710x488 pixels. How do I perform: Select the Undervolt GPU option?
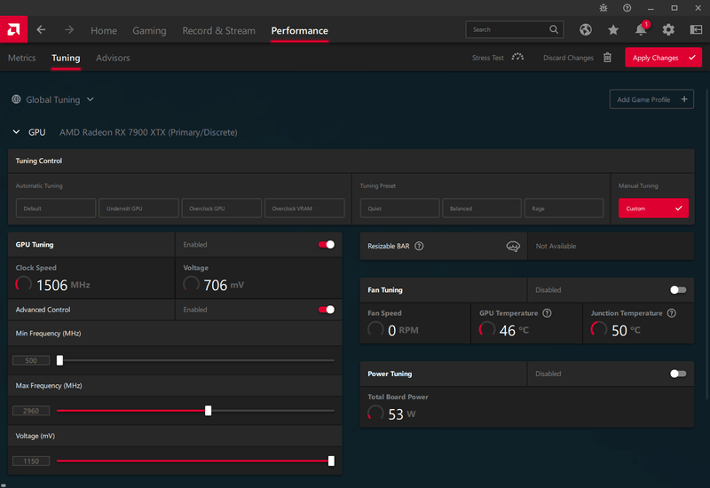tap(138, 209)
